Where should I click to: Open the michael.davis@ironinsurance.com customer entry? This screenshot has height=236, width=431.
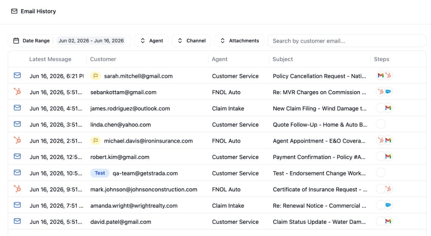[149, 141]
